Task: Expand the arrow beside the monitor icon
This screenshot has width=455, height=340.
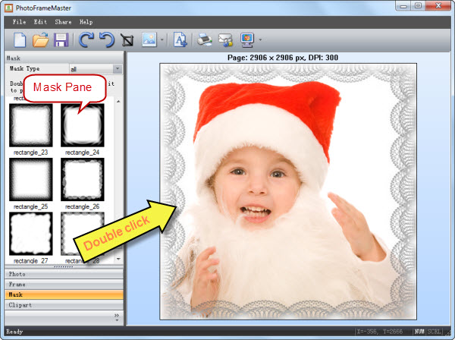Action: coord(261,40)
